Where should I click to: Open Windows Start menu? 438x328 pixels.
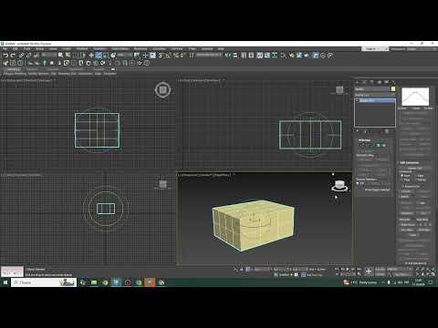pyautogui.click(x=5, y=282)
